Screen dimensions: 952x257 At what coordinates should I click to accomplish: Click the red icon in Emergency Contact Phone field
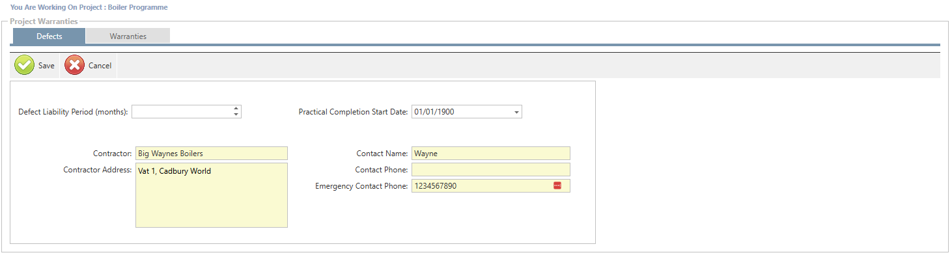point(557,186)
